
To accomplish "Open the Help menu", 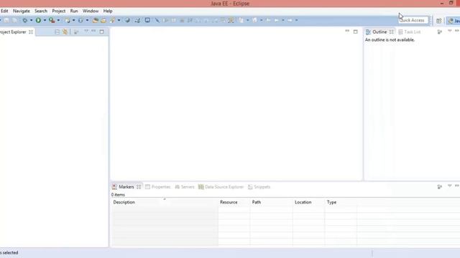I will (108, 11).
